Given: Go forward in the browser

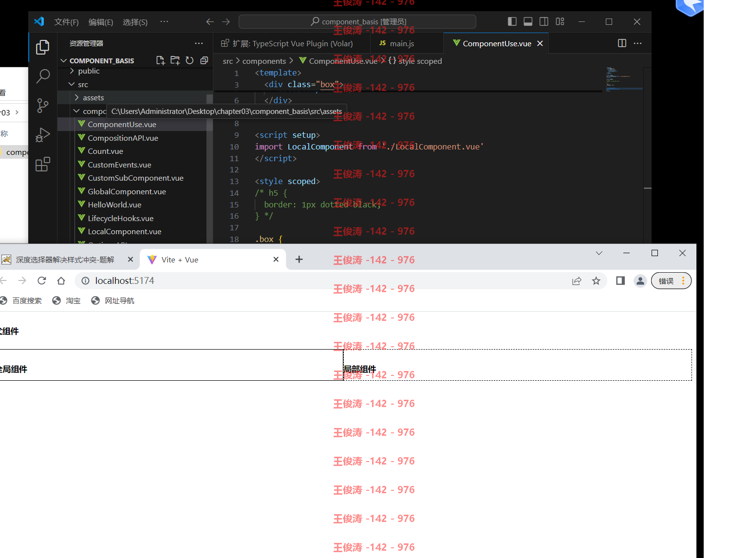Looking at the screenshot, I should pos(22,280).
